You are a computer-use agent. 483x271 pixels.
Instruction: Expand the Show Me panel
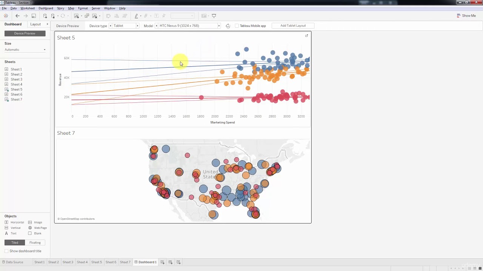466,16
